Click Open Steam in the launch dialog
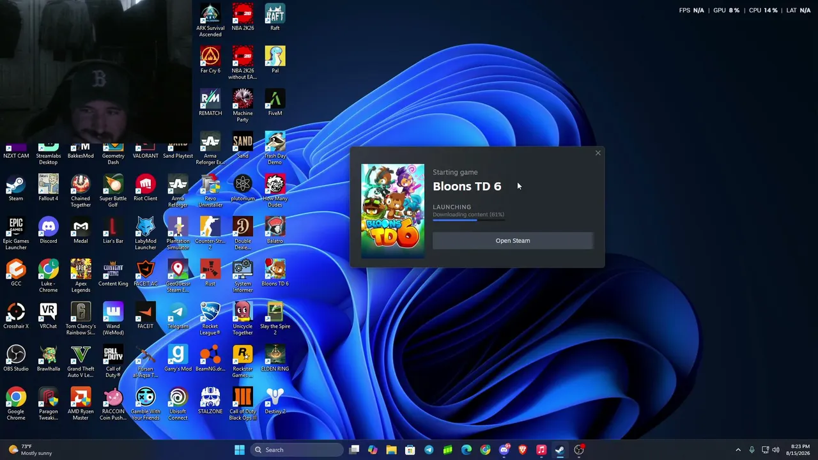The image size is (818, 460). pos(513,241)
